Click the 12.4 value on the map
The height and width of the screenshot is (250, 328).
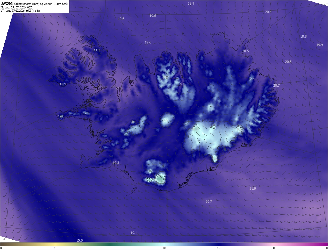click(251, 79)
